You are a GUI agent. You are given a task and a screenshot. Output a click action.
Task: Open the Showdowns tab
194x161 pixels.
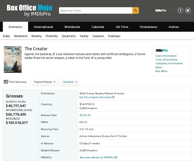(148, 27)
